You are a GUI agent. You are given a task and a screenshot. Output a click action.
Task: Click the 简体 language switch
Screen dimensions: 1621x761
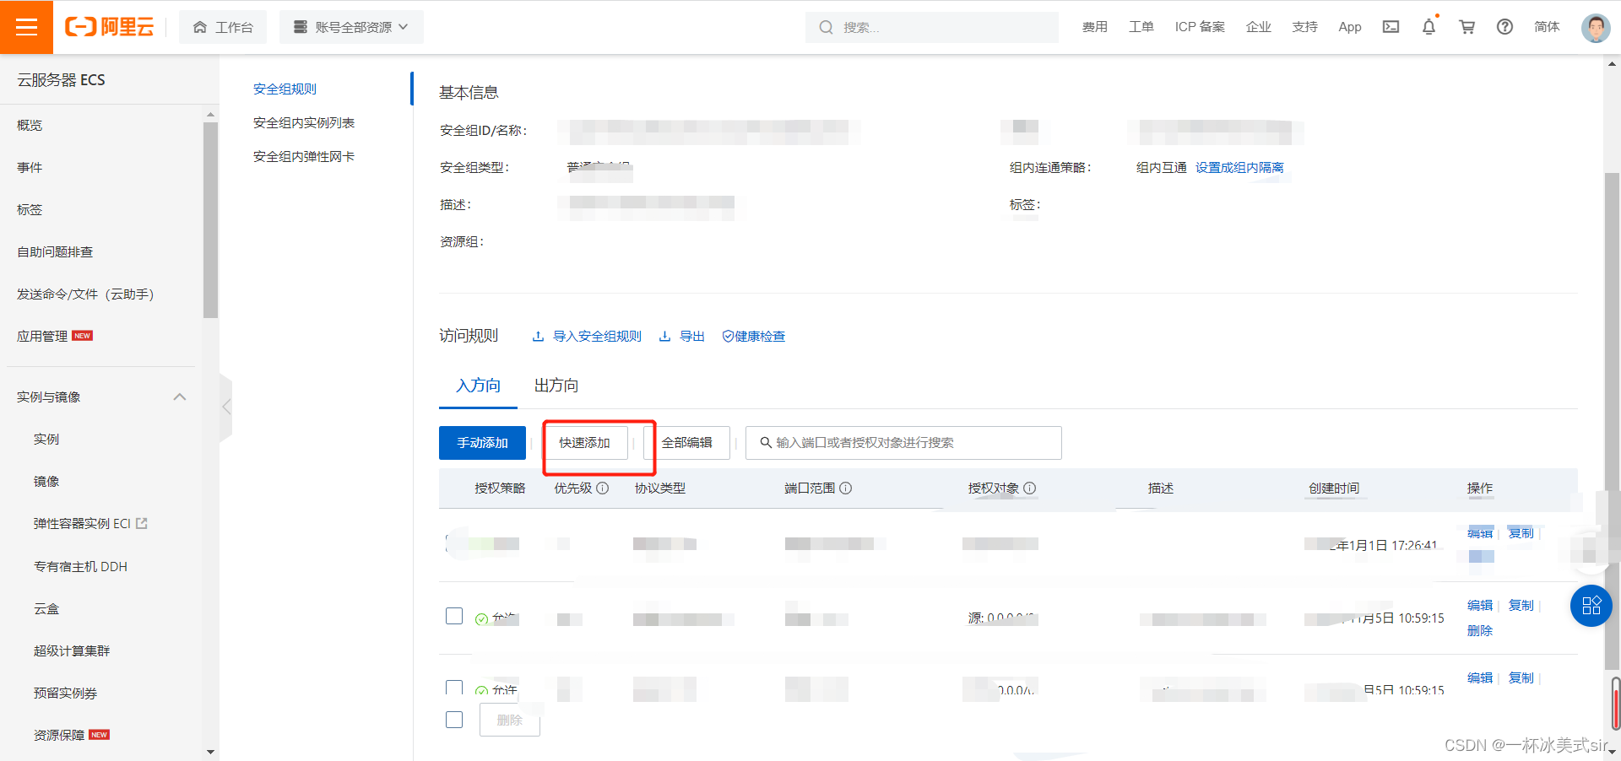point(1547,27)
